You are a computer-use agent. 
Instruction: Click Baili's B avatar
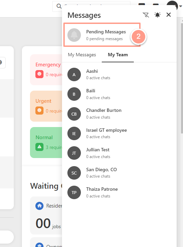point(74,94)
